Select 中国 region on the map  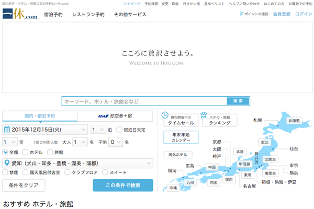[212, 167]
